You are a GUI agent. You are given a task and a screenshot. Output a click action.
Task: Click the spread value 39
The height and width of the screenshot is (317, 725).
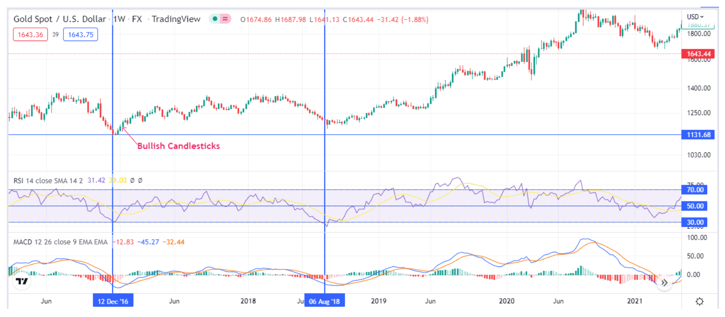click(x=55, y=35)
